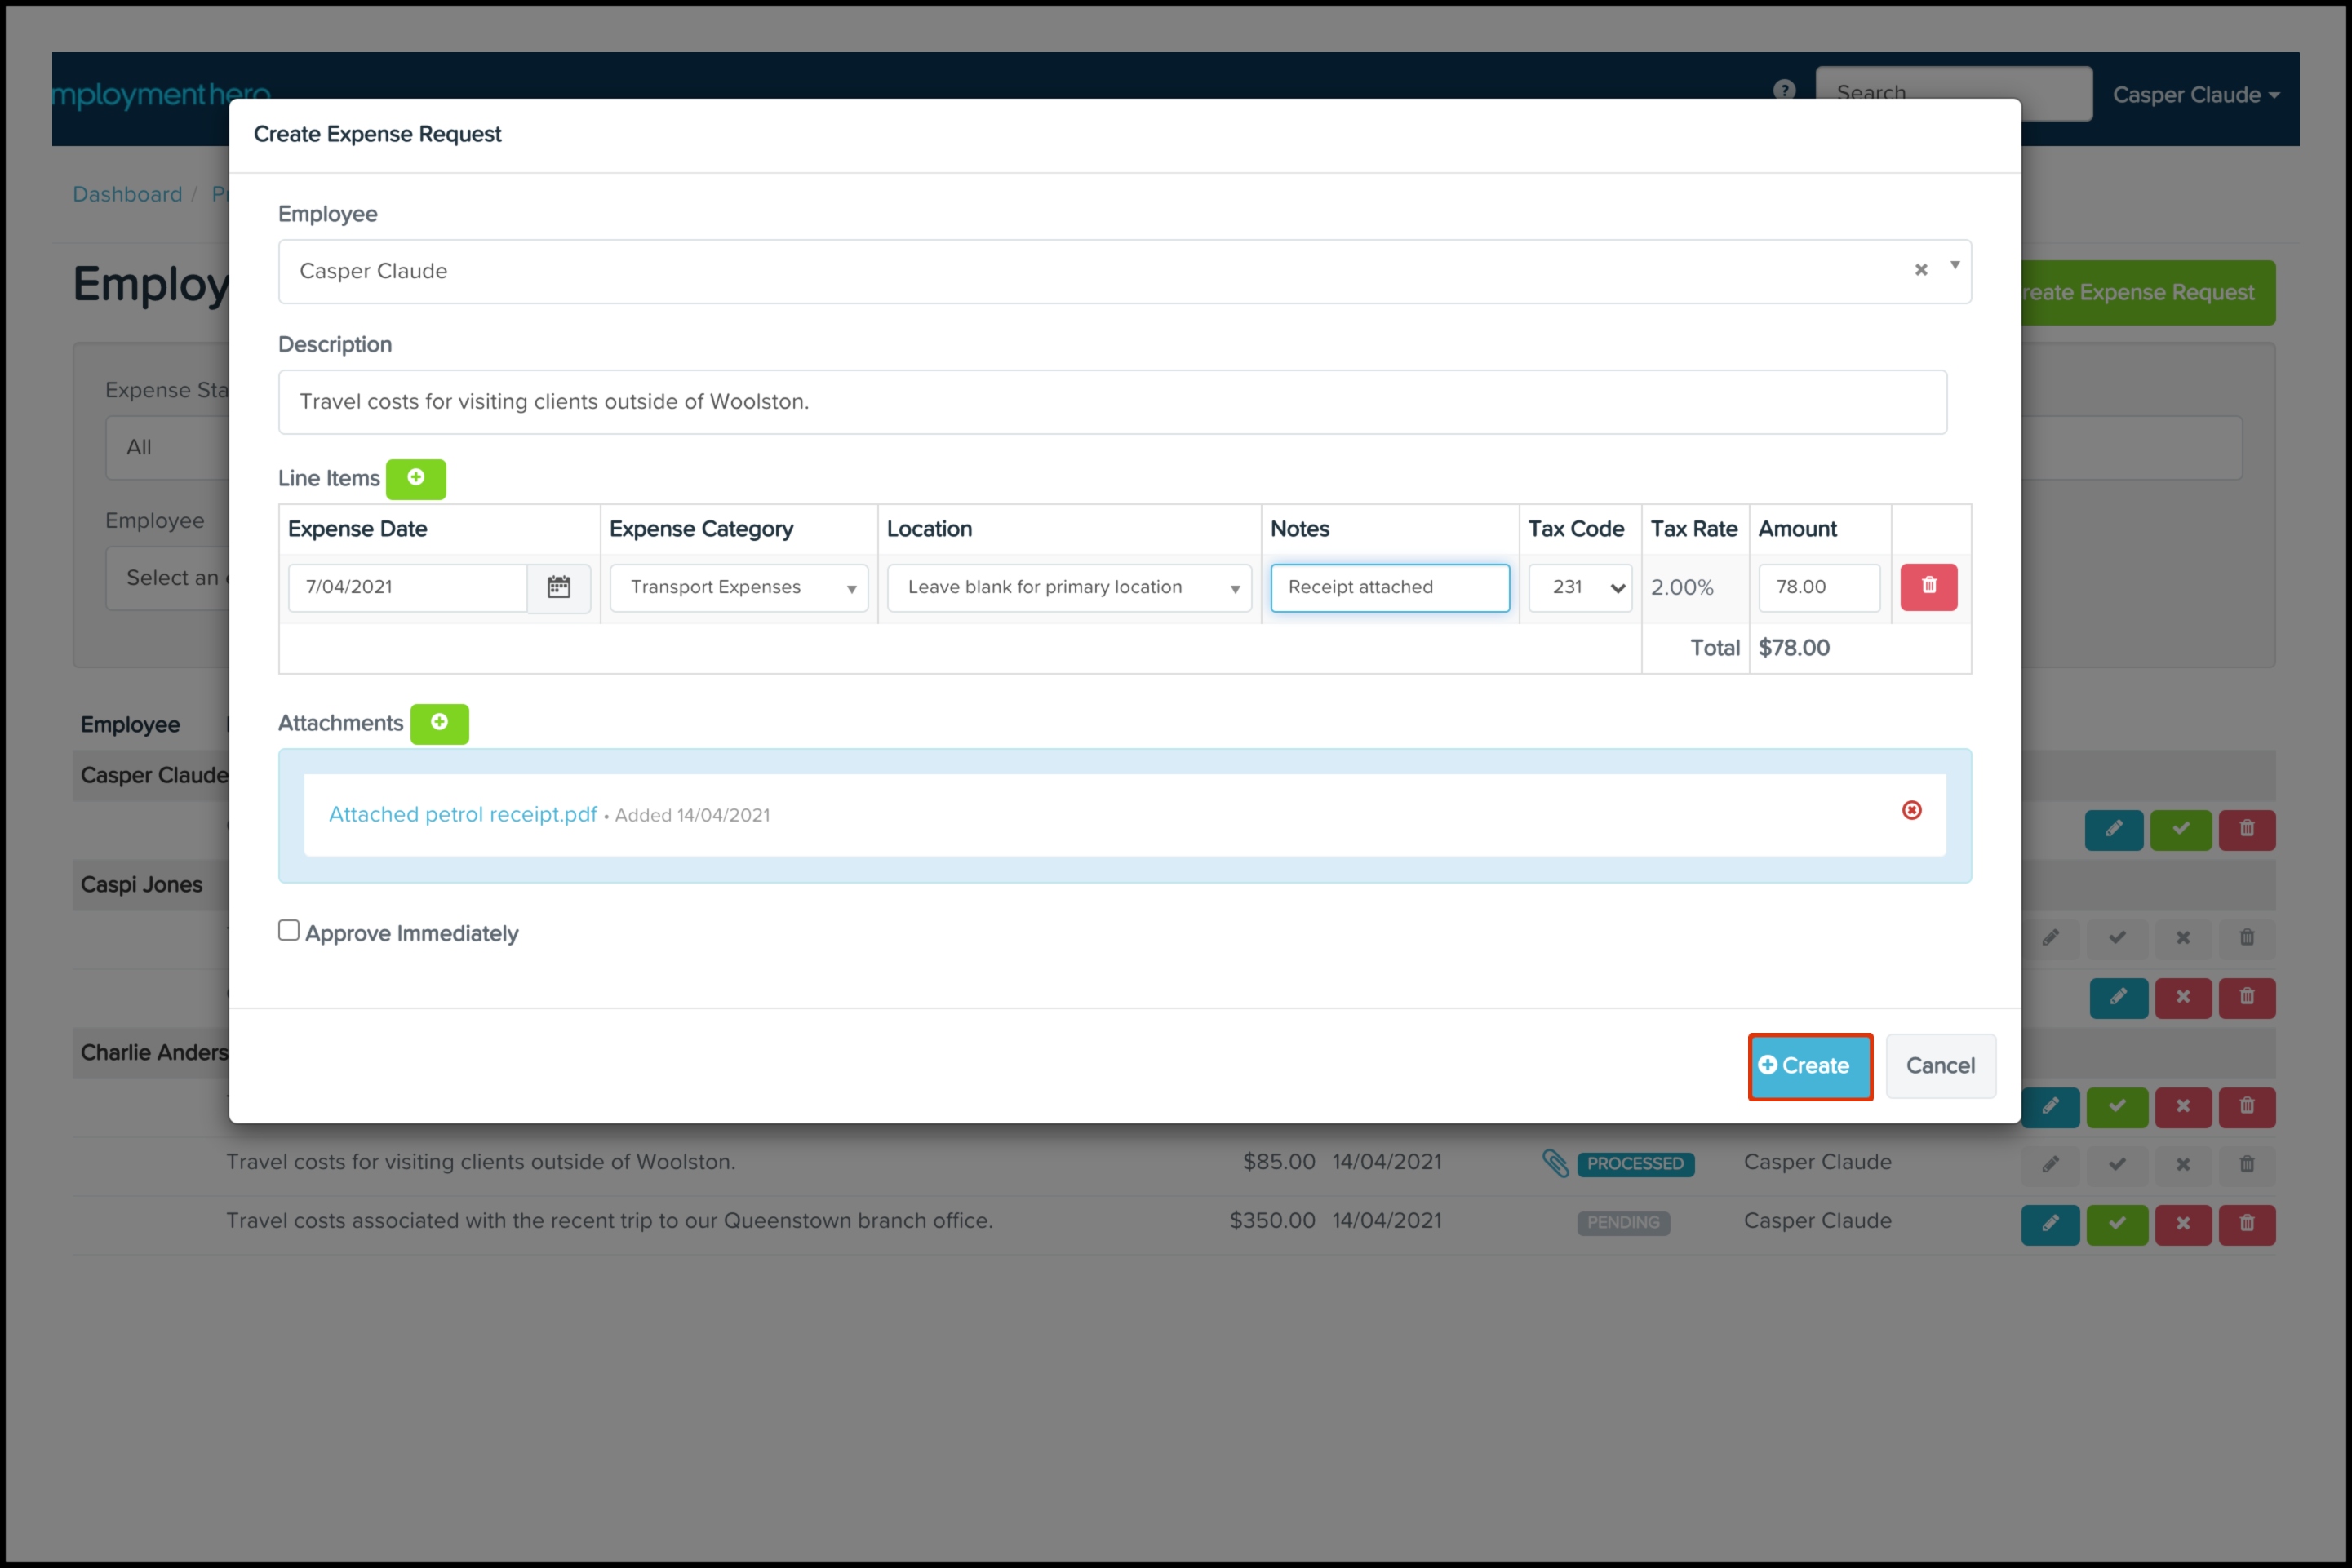Click into the Receipt attached notes field
The width and height of the screenshot is (2352, 1568).
pyautogui.click(x=1388, y=587)
